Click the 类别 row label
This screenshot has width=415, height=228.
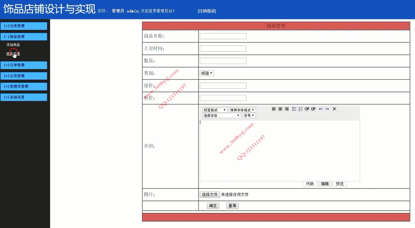149,73
